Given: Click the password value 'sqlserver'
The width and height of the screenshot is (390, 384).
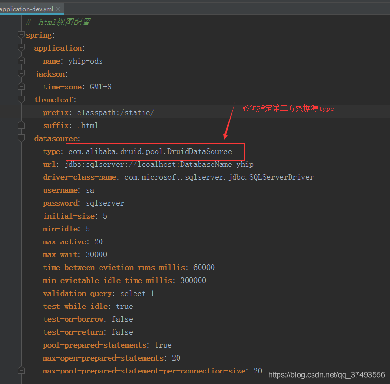Looking at the screenshot, I should coord(105,203).
